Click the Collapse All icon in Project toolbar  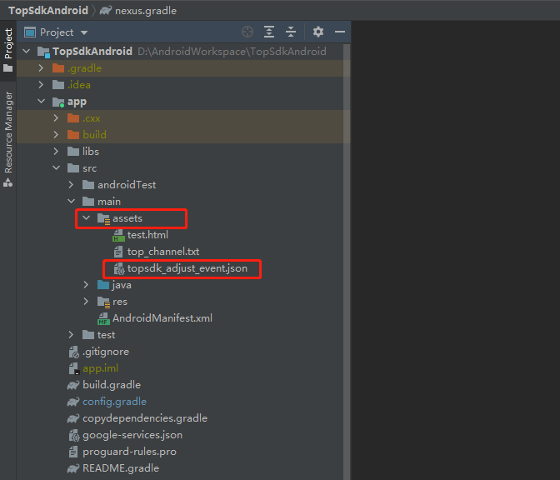[291, 32]
